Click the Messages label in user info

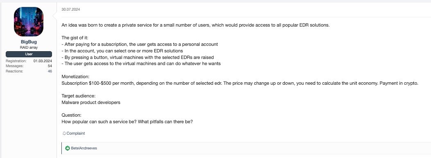click(15, 66)
